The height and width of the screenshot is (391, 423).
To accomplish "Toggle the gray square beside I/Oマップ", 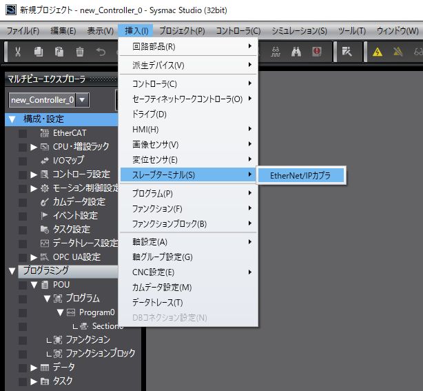I will tap(23, 161).
